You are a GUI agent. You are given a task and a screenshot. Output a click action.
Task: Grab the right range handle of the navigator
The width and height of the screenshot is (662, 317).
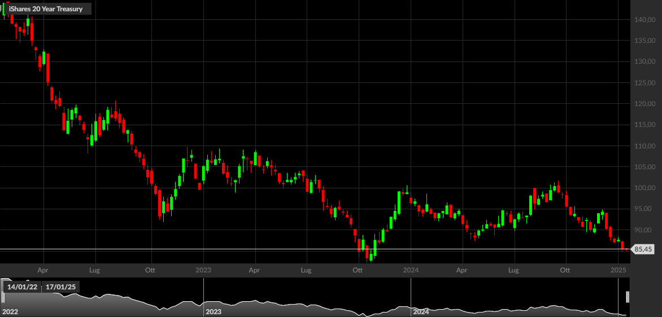coord(628,297)
